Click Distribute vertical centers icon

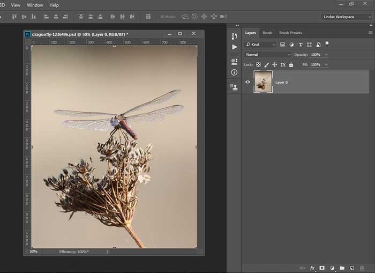tap(91, 17)
